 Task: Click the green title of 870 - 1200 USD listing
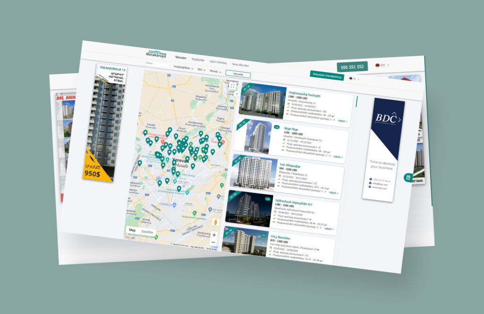click(280, 237)
